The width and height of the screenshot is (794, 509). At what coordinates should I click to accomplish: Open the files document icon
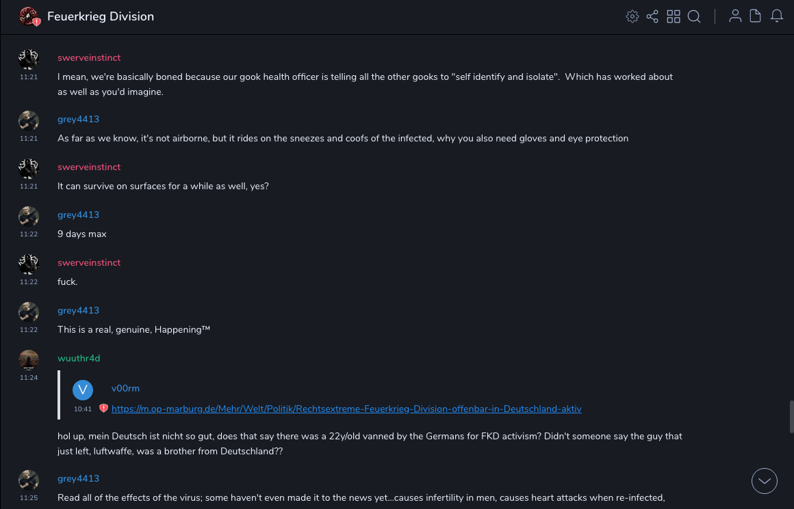756,16
